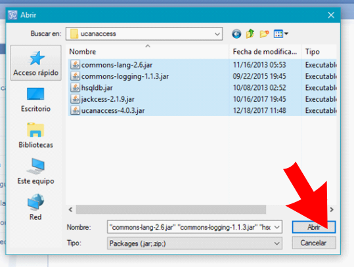Expand the Tipo Packages filter dropdown
This screenshot has width=354, height=267.
(x=277, y=243)
